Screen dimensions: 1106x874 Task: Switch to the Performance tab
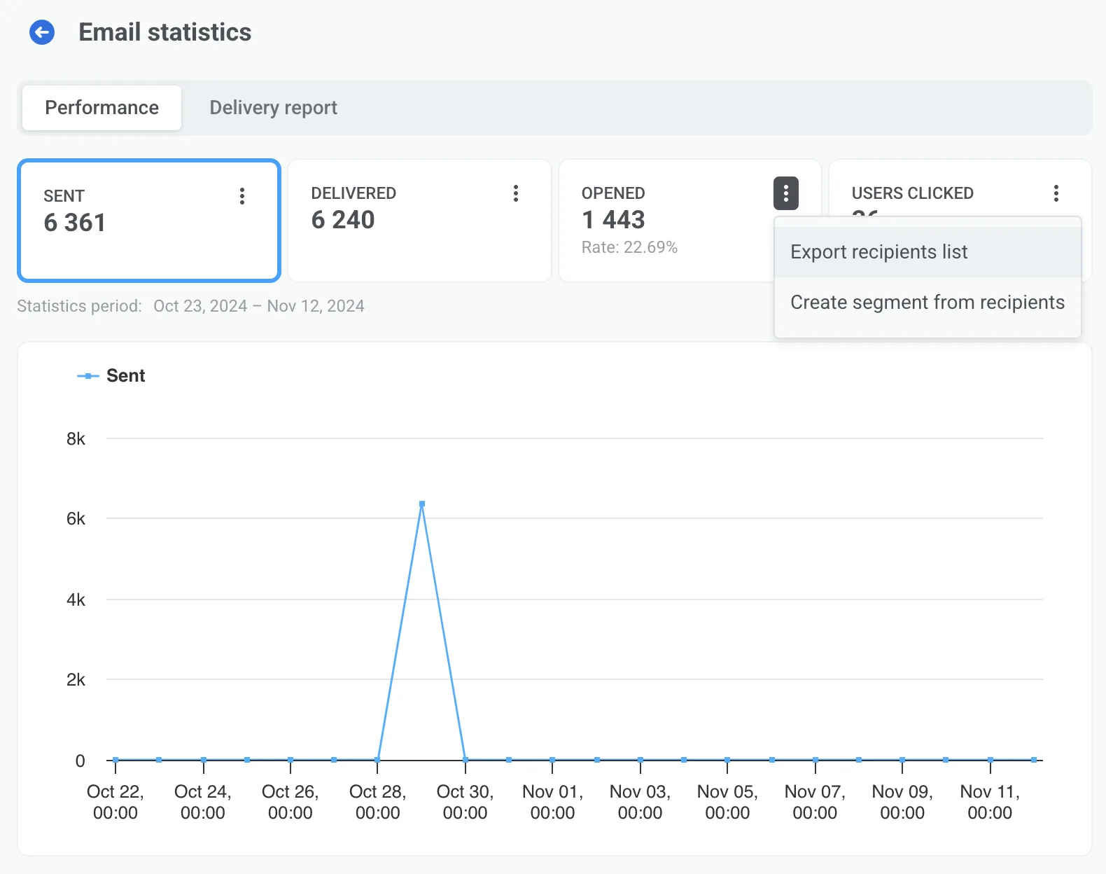coord(102,108)
